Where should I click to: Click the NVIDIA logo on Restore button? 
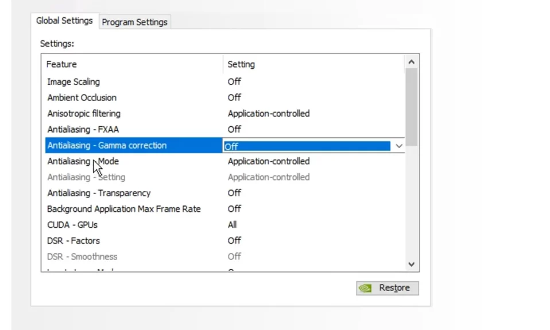(365, 288)
